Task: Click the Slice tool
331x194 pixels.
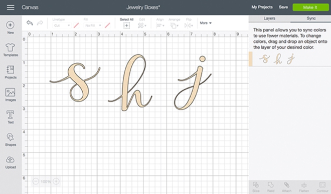Action: tap(256, 187)
